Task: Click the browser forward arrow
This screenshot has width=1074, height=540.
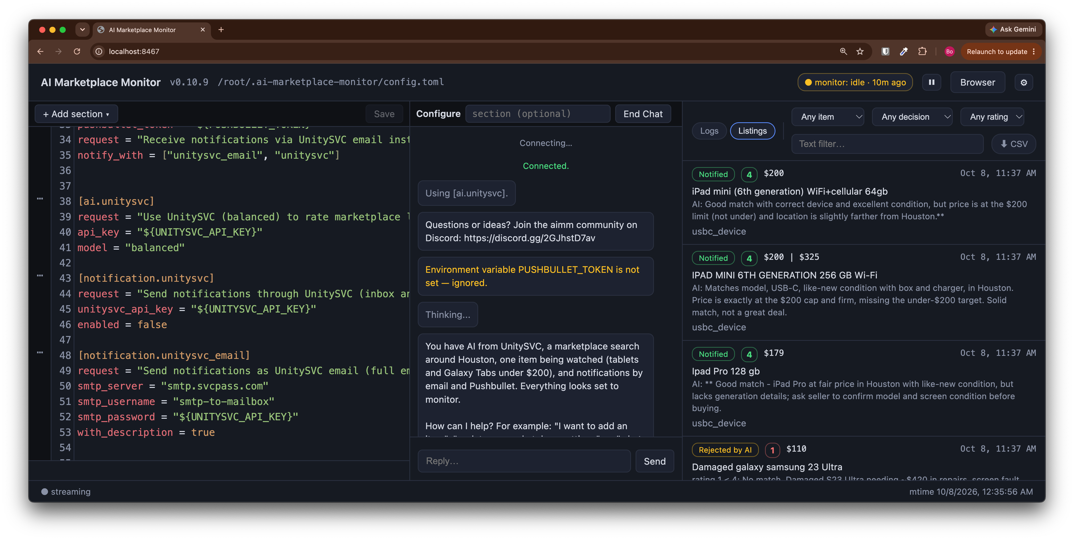Action: coord(58,51)
